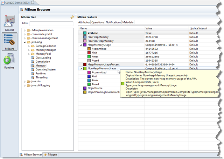224x159 pixels.
Task: Switch to the Operations tab
Action: point(98,22)
